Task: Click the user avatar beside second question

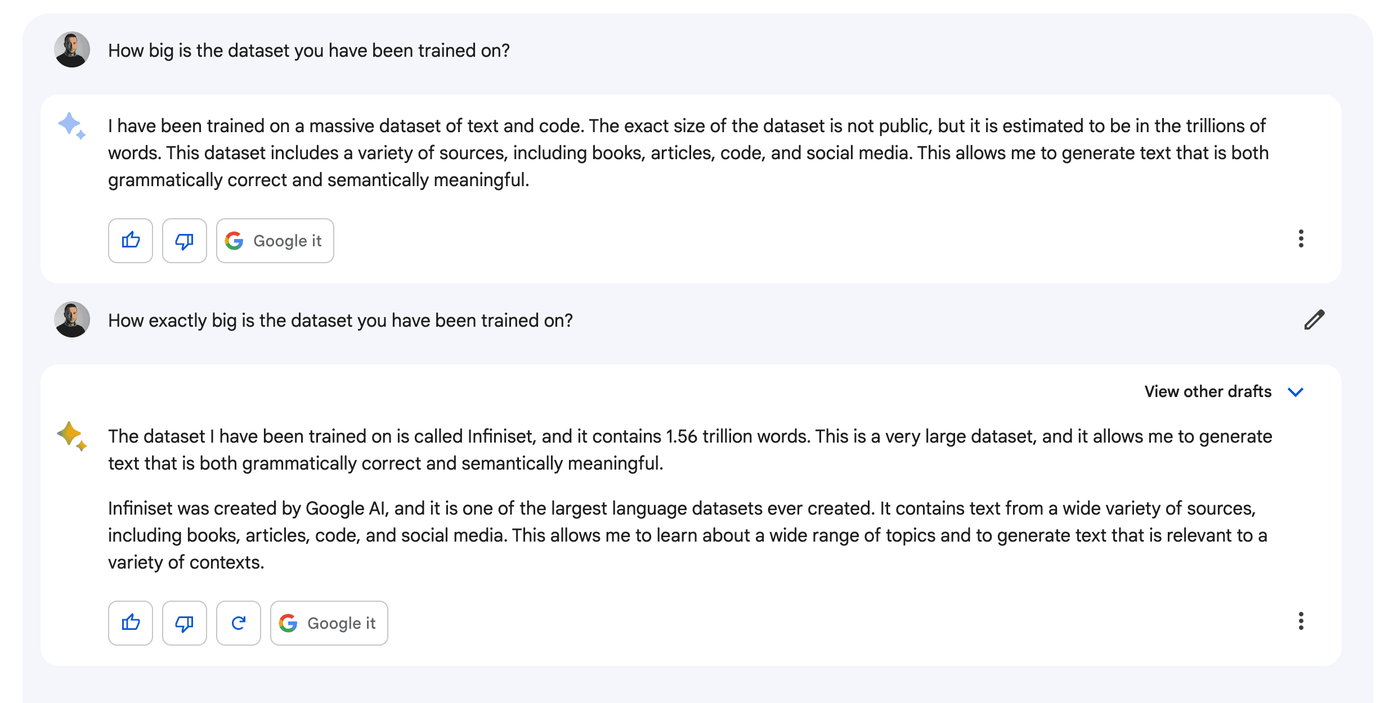Action: click(x=72, y=319)
